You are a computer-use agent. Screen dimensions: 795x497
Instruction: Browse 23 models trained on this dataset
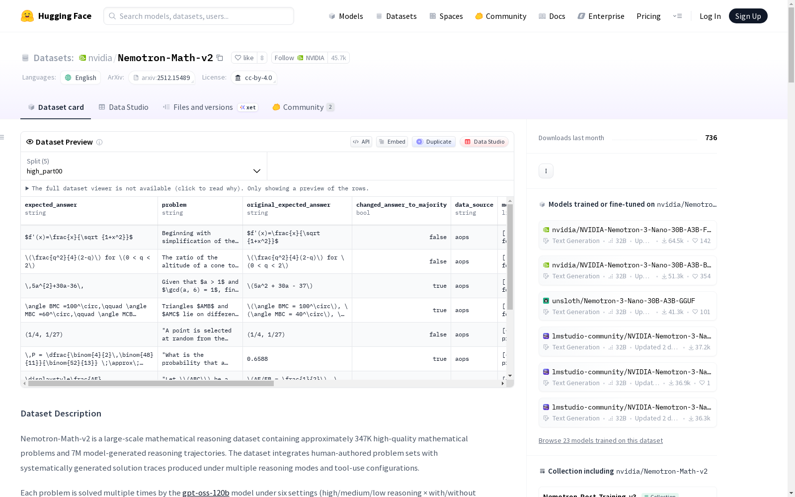[601, 440]
